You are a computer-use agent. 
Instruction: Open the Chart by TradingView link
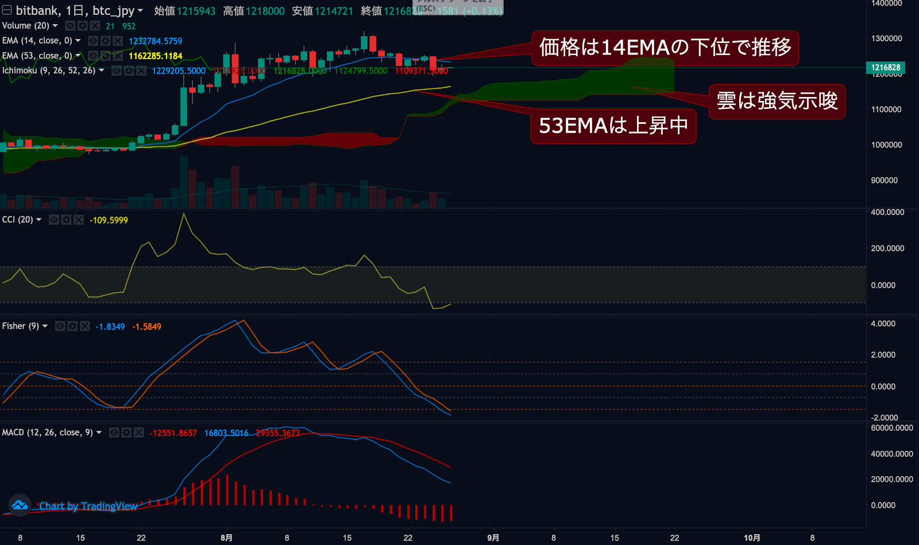pyautogui.click(x=88, y=506)
